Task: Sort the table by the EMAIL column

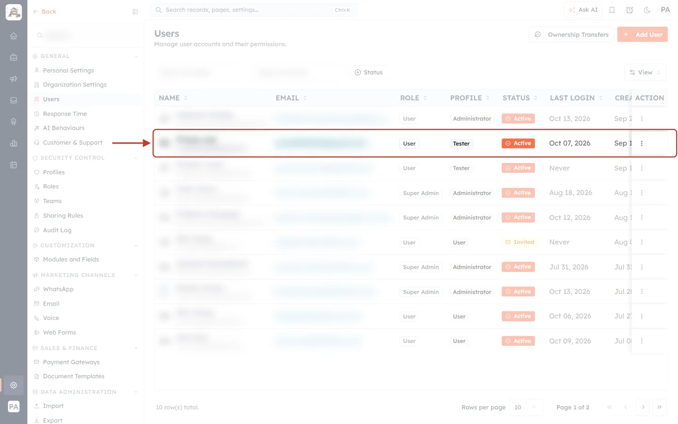Action: point(291,98)
